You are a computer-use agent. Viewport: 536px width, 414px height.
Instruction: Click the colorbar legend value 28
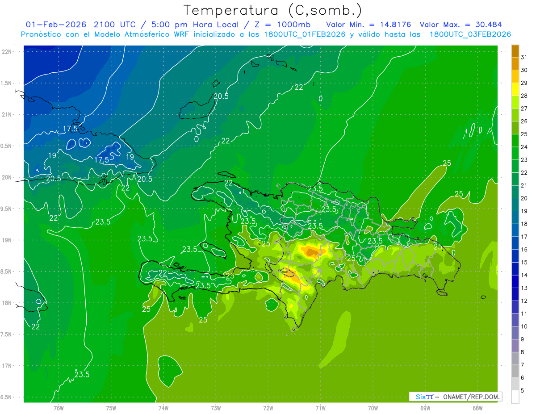pos(524,96)
